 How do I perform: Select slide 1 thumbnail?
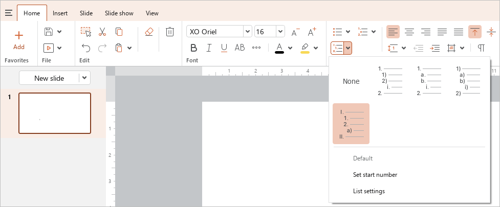55,113
